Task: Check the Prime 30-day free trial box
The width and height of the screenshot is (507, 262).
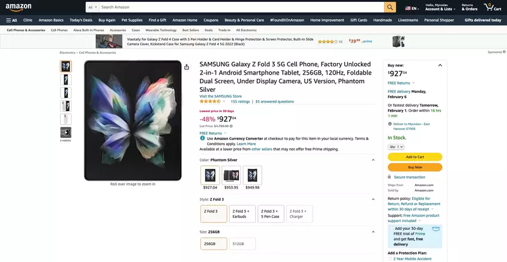Action: click(x=391, y=228)
